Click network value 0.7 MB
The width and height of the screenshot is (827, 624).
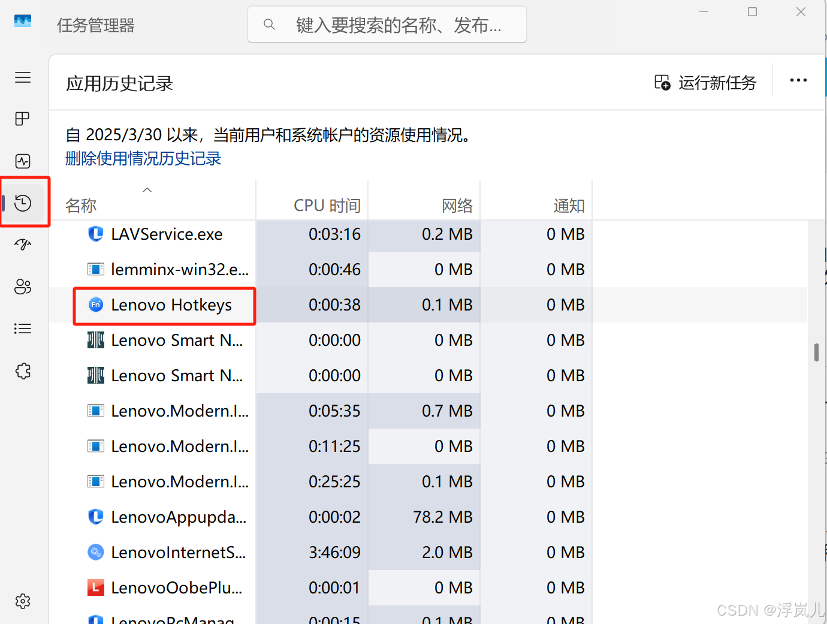pyautogui.click(x=447, y=411)
